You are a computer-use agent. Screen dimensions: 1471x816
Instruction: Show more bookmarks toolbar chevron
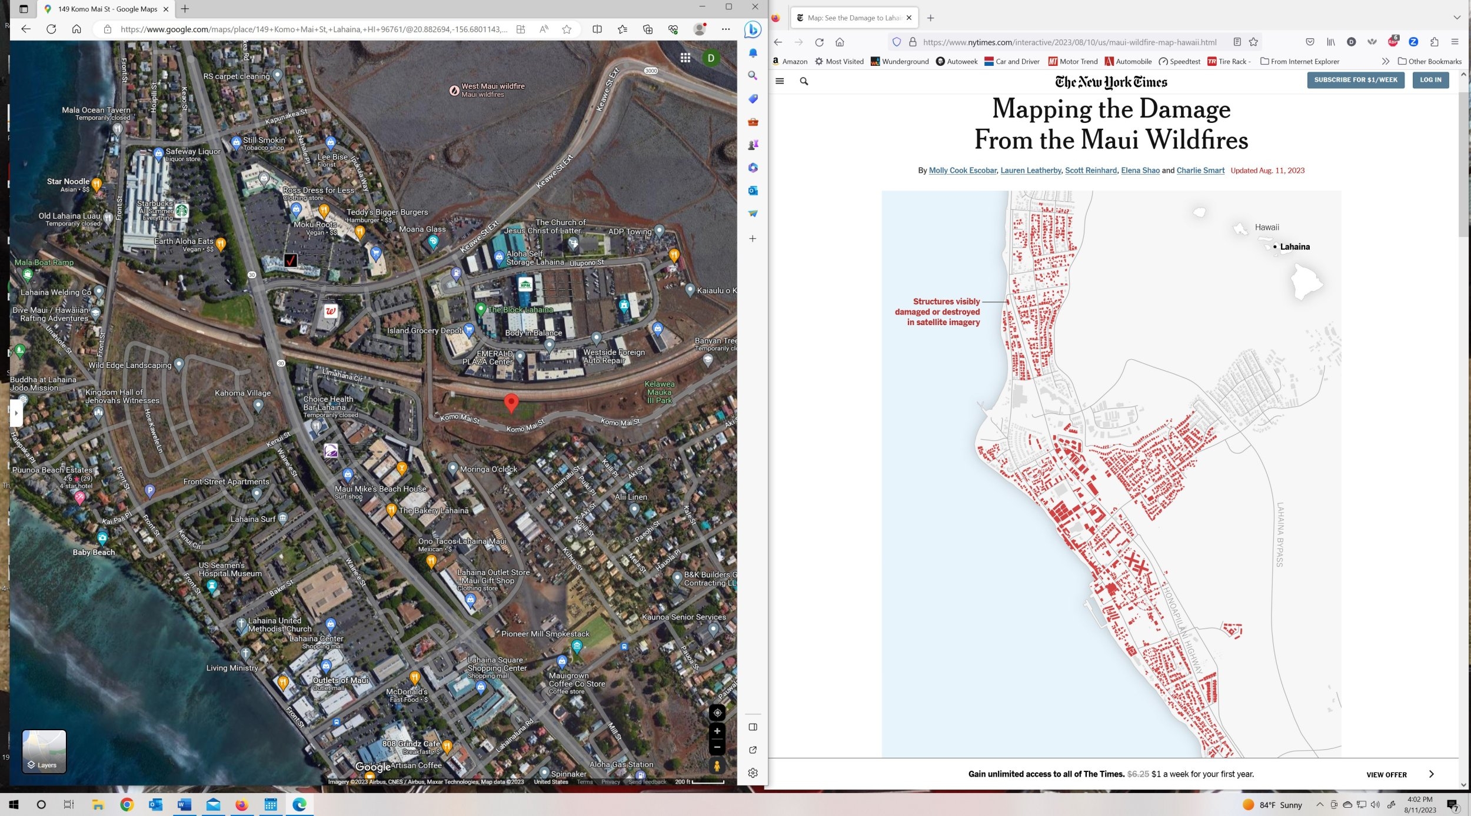point(1385,61)
